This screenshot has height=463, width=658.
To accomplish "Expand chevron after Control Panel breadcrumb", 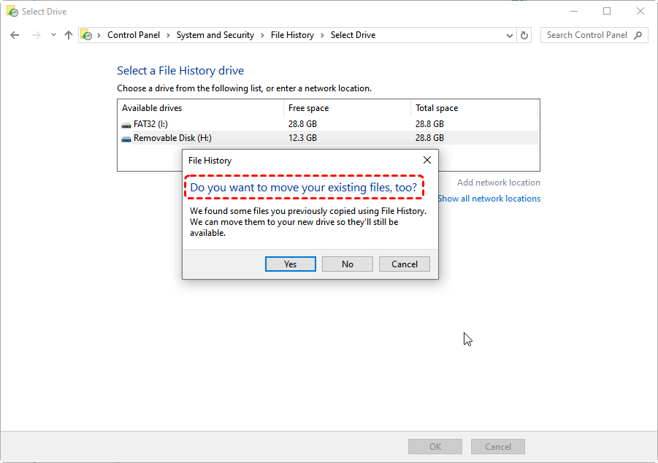I will [168, 35].
